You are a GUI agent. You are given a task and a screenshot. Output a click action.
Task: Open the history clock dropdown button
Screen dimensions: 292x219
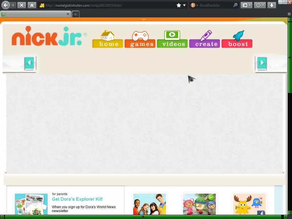(x=260, y=5)
